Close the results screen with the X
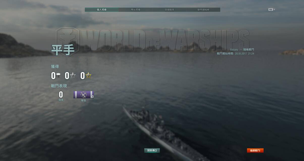This screenshot has width=304, height=161. tap(274, 10)
